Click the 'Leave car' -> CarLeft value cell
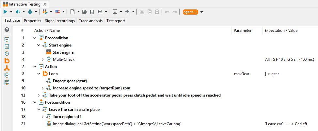Viewport: 318px width, 131px height. 286,124
